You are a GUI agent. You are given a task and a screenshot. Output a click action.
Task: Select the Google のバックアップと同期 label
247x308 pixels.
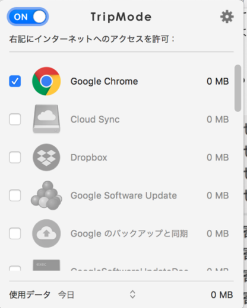click(x=129, y=233)
